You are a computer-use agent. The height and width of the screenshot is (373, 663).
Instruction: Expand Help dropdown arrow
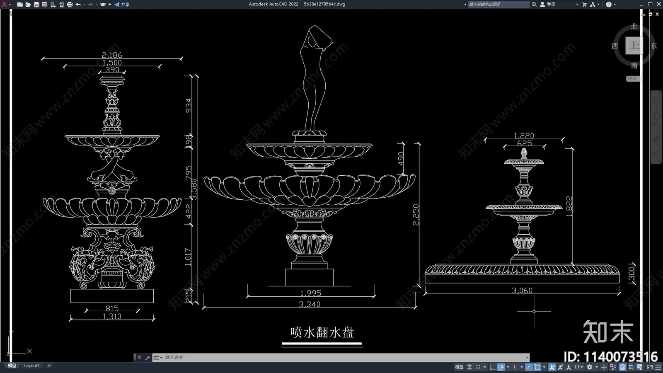point(615,5)
